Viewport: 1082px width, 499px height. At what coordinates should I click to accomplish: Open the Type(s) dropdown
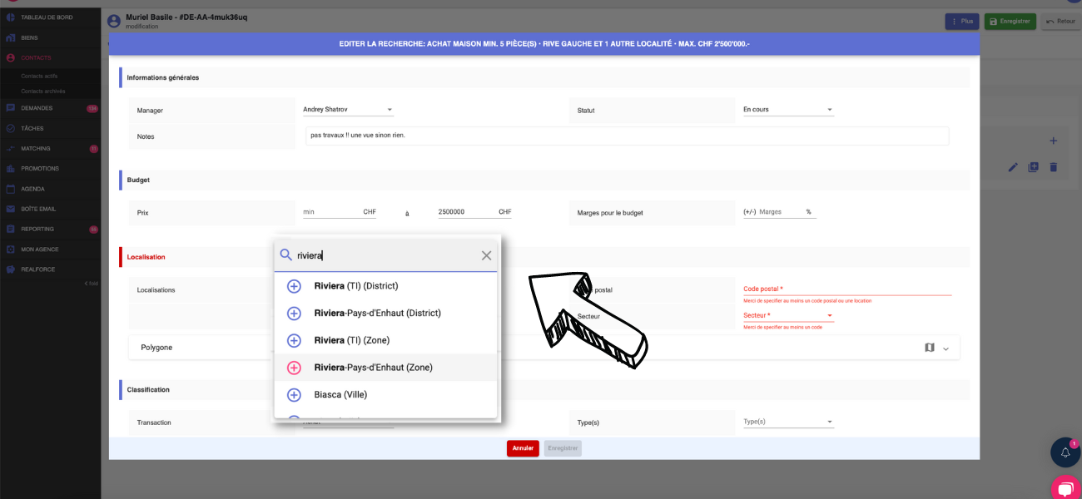[788, 422]
